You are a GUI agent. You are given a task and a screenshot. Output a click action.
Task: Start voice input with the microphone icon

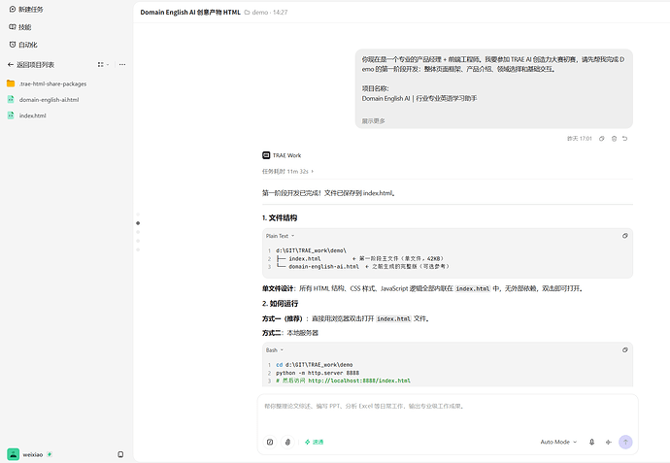(x=591, y=442)
